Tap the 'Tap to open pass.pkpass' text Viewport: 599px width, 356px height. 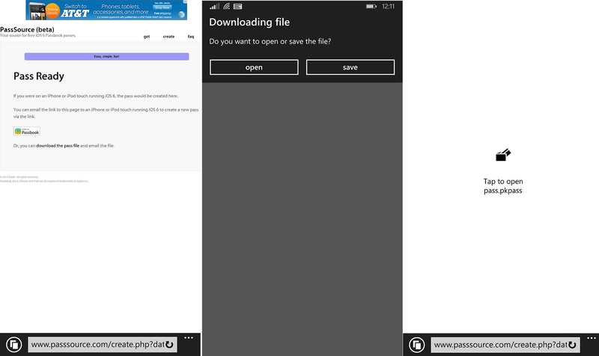click(x=502, y=186)
